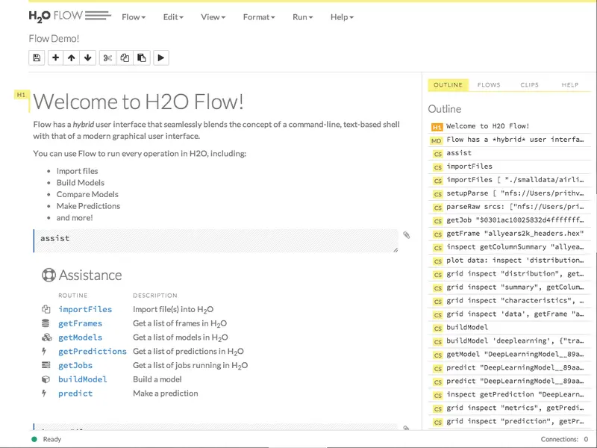This screenshot has height=448, width=597.
Task: Insert a new cell with the plus icon
Action: [55, 58]
